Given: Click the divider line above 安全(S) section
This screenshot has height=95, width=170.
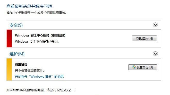Looking at the screenshot, I should coord(84,20).
